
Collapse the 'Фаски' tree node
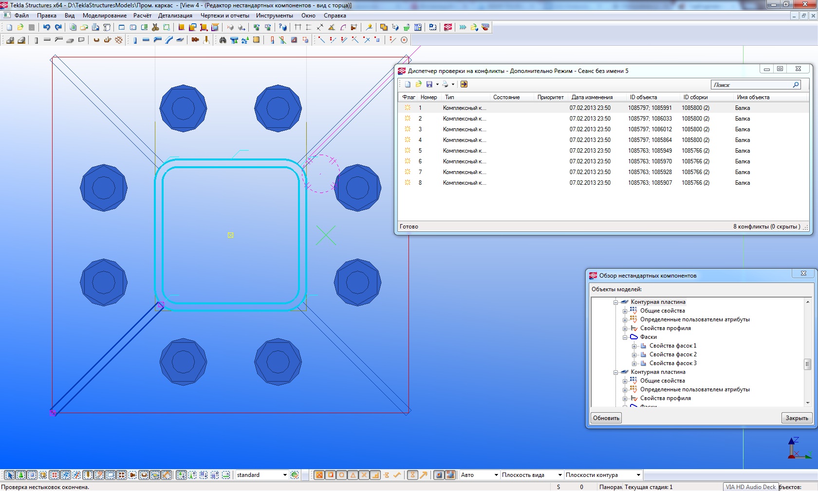pos(625,337)
